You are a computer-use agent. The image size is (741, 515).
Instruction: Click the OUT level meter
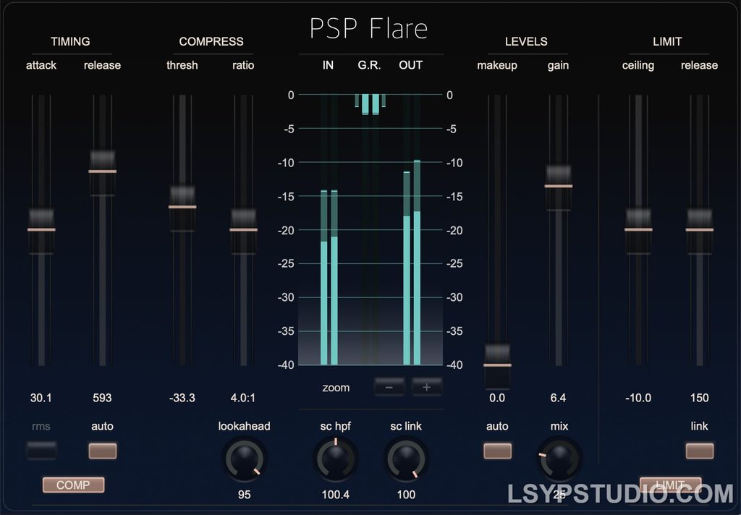(x=412, y=229)
